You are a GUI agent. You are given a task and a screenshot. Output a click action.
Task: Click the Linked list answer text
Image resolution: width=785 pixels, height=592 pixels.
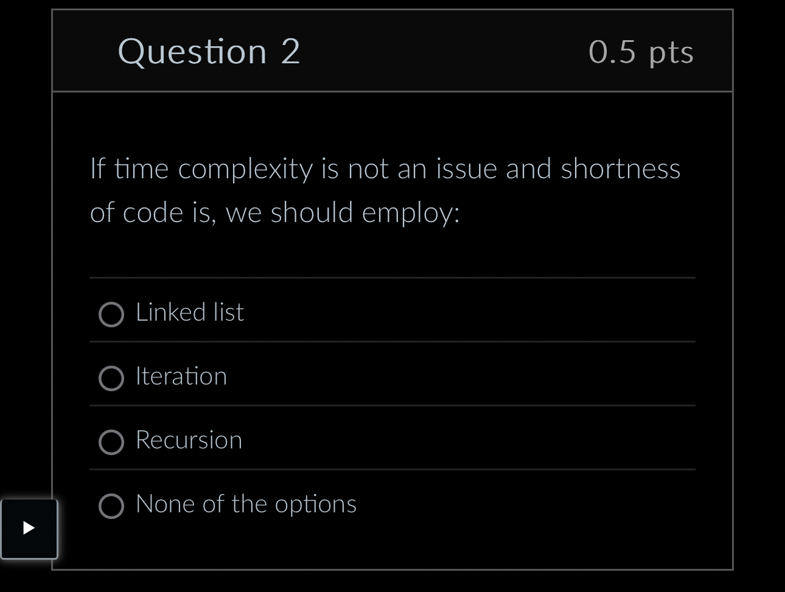click(189, 312)
